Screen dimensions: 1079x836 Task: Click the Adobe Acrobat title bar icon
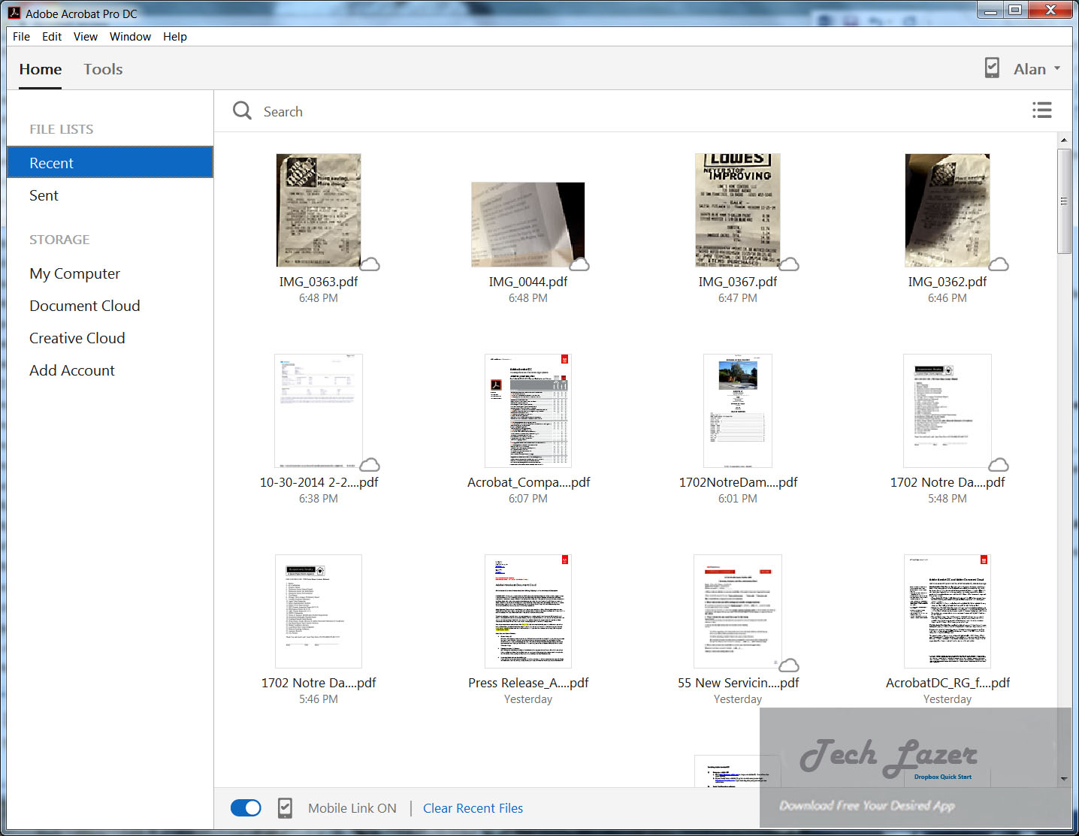(14, 12)
